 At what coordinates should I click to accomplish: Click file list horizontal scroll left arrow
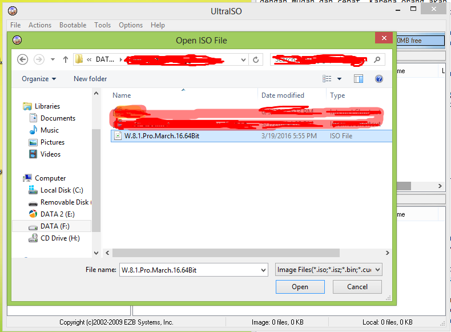pyautogui.click(x=107, y=253)
